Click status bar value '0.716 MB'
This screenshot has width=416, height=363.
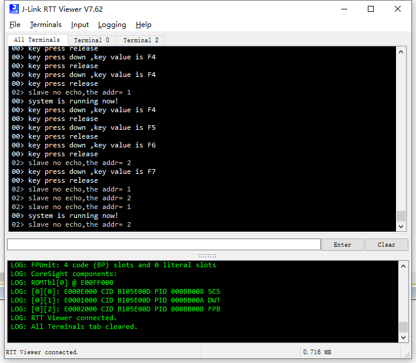[317, 352]
